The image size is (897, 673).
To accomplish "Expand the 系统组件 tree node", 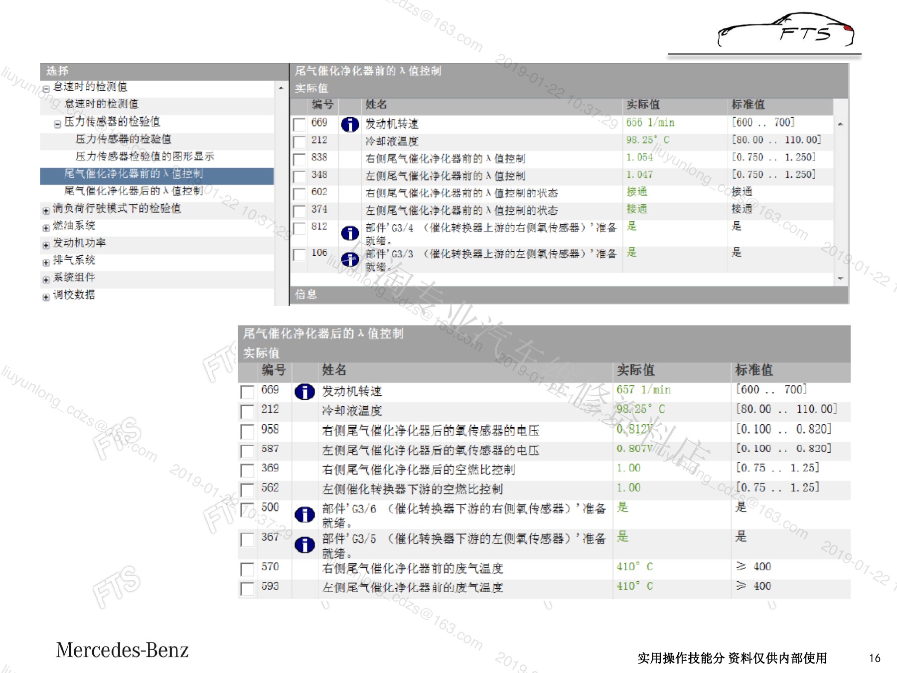I will [46, 280].
